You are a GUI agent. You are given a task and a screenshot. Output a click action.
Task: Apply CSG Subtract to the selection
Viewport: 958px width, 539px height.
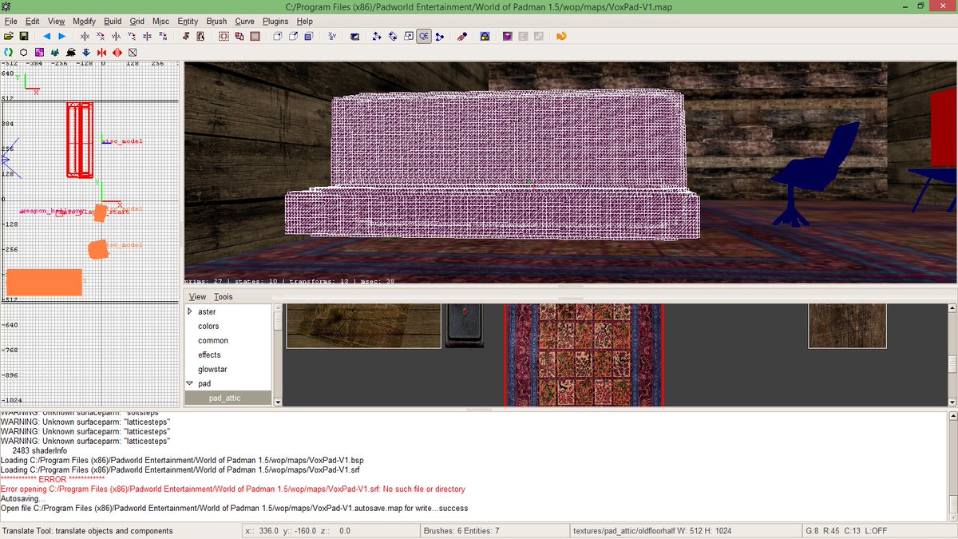(224, 36)
